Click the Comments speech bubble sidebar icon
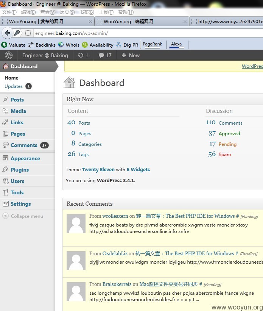 click(6, 145)
